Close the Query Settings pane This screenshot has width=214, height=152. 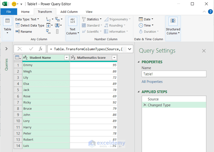point(204,51)
